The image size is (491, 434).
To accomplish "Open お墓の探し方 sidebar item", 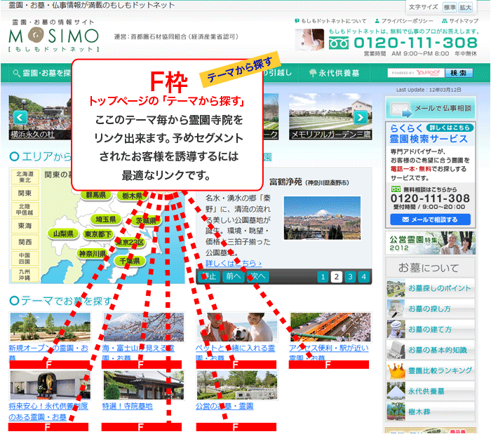I will (430, 308).
